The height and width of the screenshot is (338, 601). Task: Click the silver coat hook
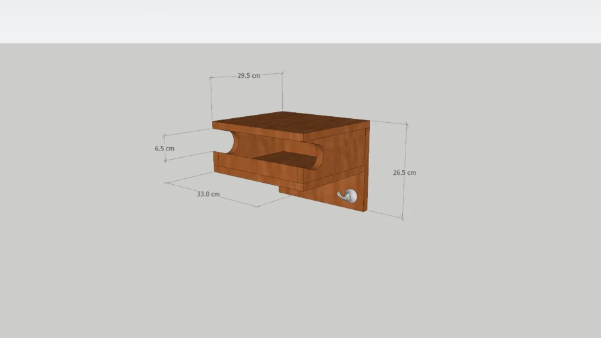click(347, 195)
